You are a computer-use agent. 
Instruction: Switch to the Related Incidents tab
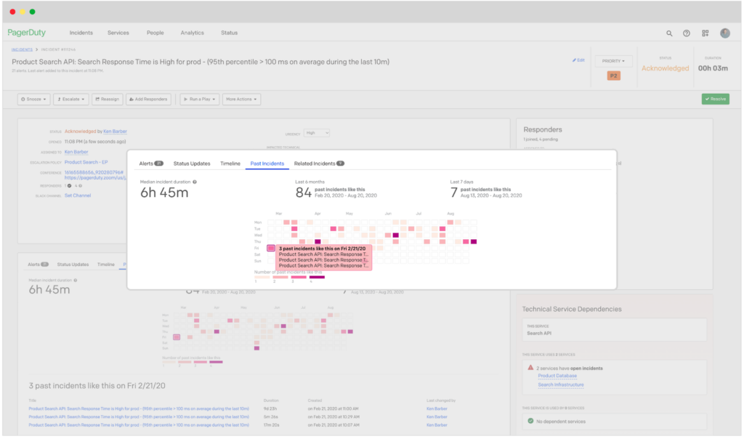point(319,164)
